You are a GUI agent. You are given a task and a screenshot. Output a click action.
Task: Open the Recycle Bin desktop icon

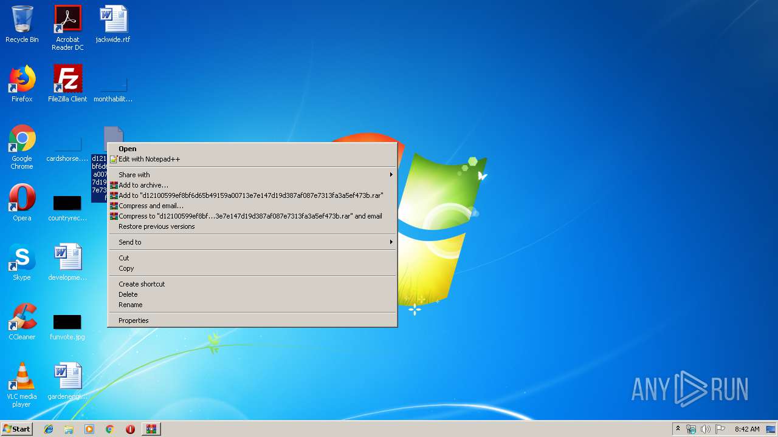tap(22, 24)
